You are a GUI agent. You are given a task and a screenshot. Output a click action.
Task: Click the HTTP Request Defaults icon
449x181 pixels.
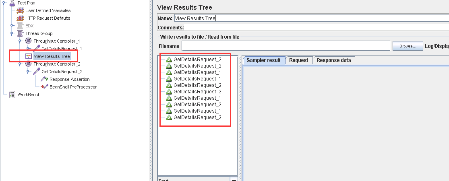[20, 18]
